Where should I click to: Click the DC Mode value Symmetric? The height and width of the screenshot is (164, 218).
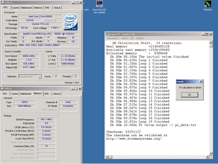(68, 106)
